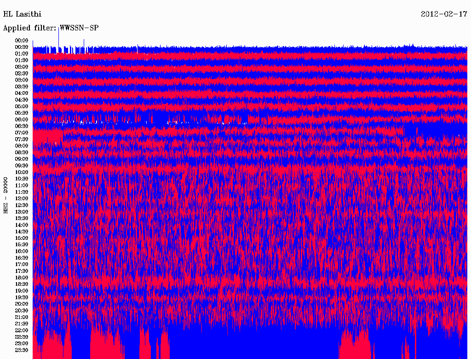Screen dimensions: 471x359
Task: Click the 16:30 time label
Action: point(22,258)
